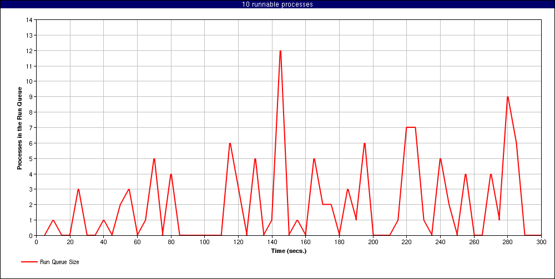The image size is (555, 279).
Task: Click the 'Processes in the Run Queue' axis title
Action: click(20, 128)
